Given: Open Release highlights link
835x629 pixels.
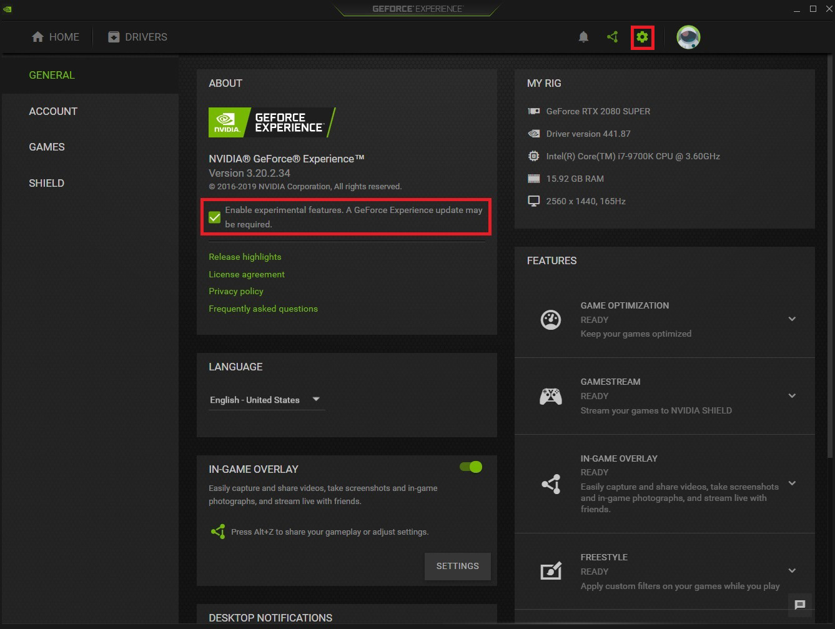Looking at the screenshot, I should (x=245, y=257).
